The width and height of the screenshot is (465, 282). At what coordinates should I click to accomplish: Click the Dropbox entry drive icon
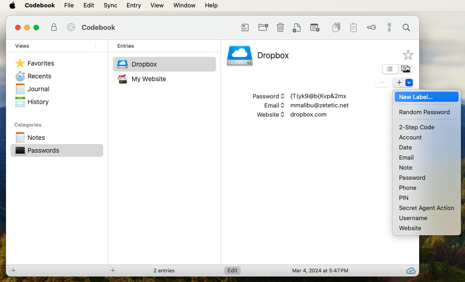tap(240, 56)
